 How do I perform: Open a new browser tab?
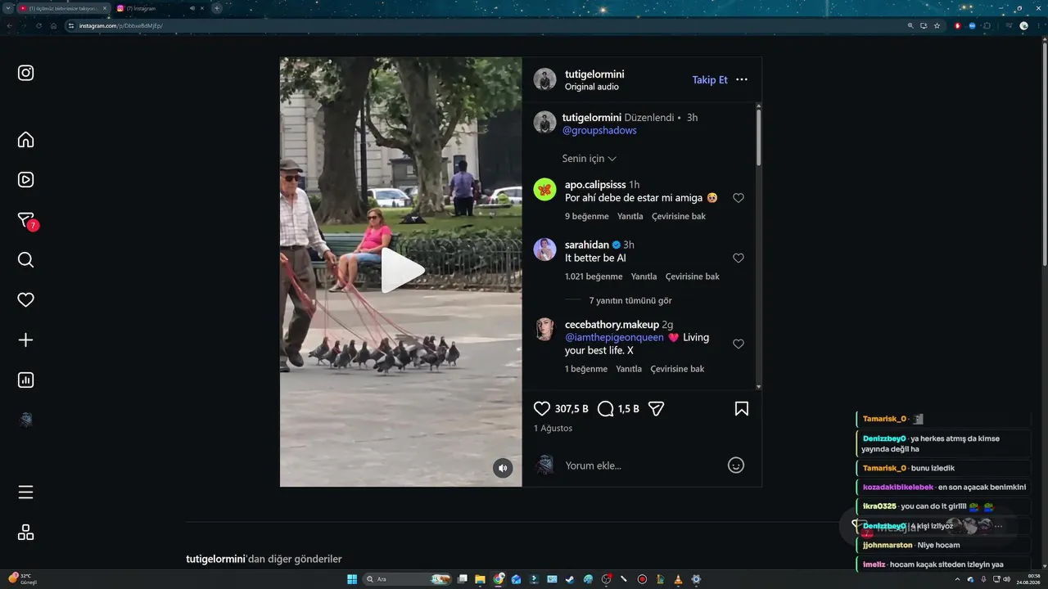217,8
